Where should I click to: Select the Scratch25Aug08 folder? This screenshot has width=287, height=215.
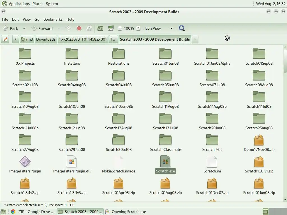pyautogui.click(x=259, y=121)
